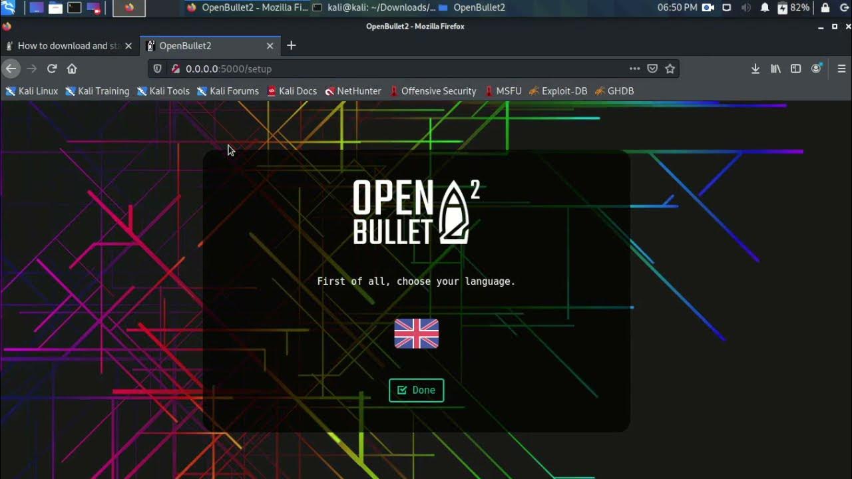This screenshot has width=852, height=479.
Task: Open the GHDB bookmark
Action: pyautogui.click(x=614, y=91)
